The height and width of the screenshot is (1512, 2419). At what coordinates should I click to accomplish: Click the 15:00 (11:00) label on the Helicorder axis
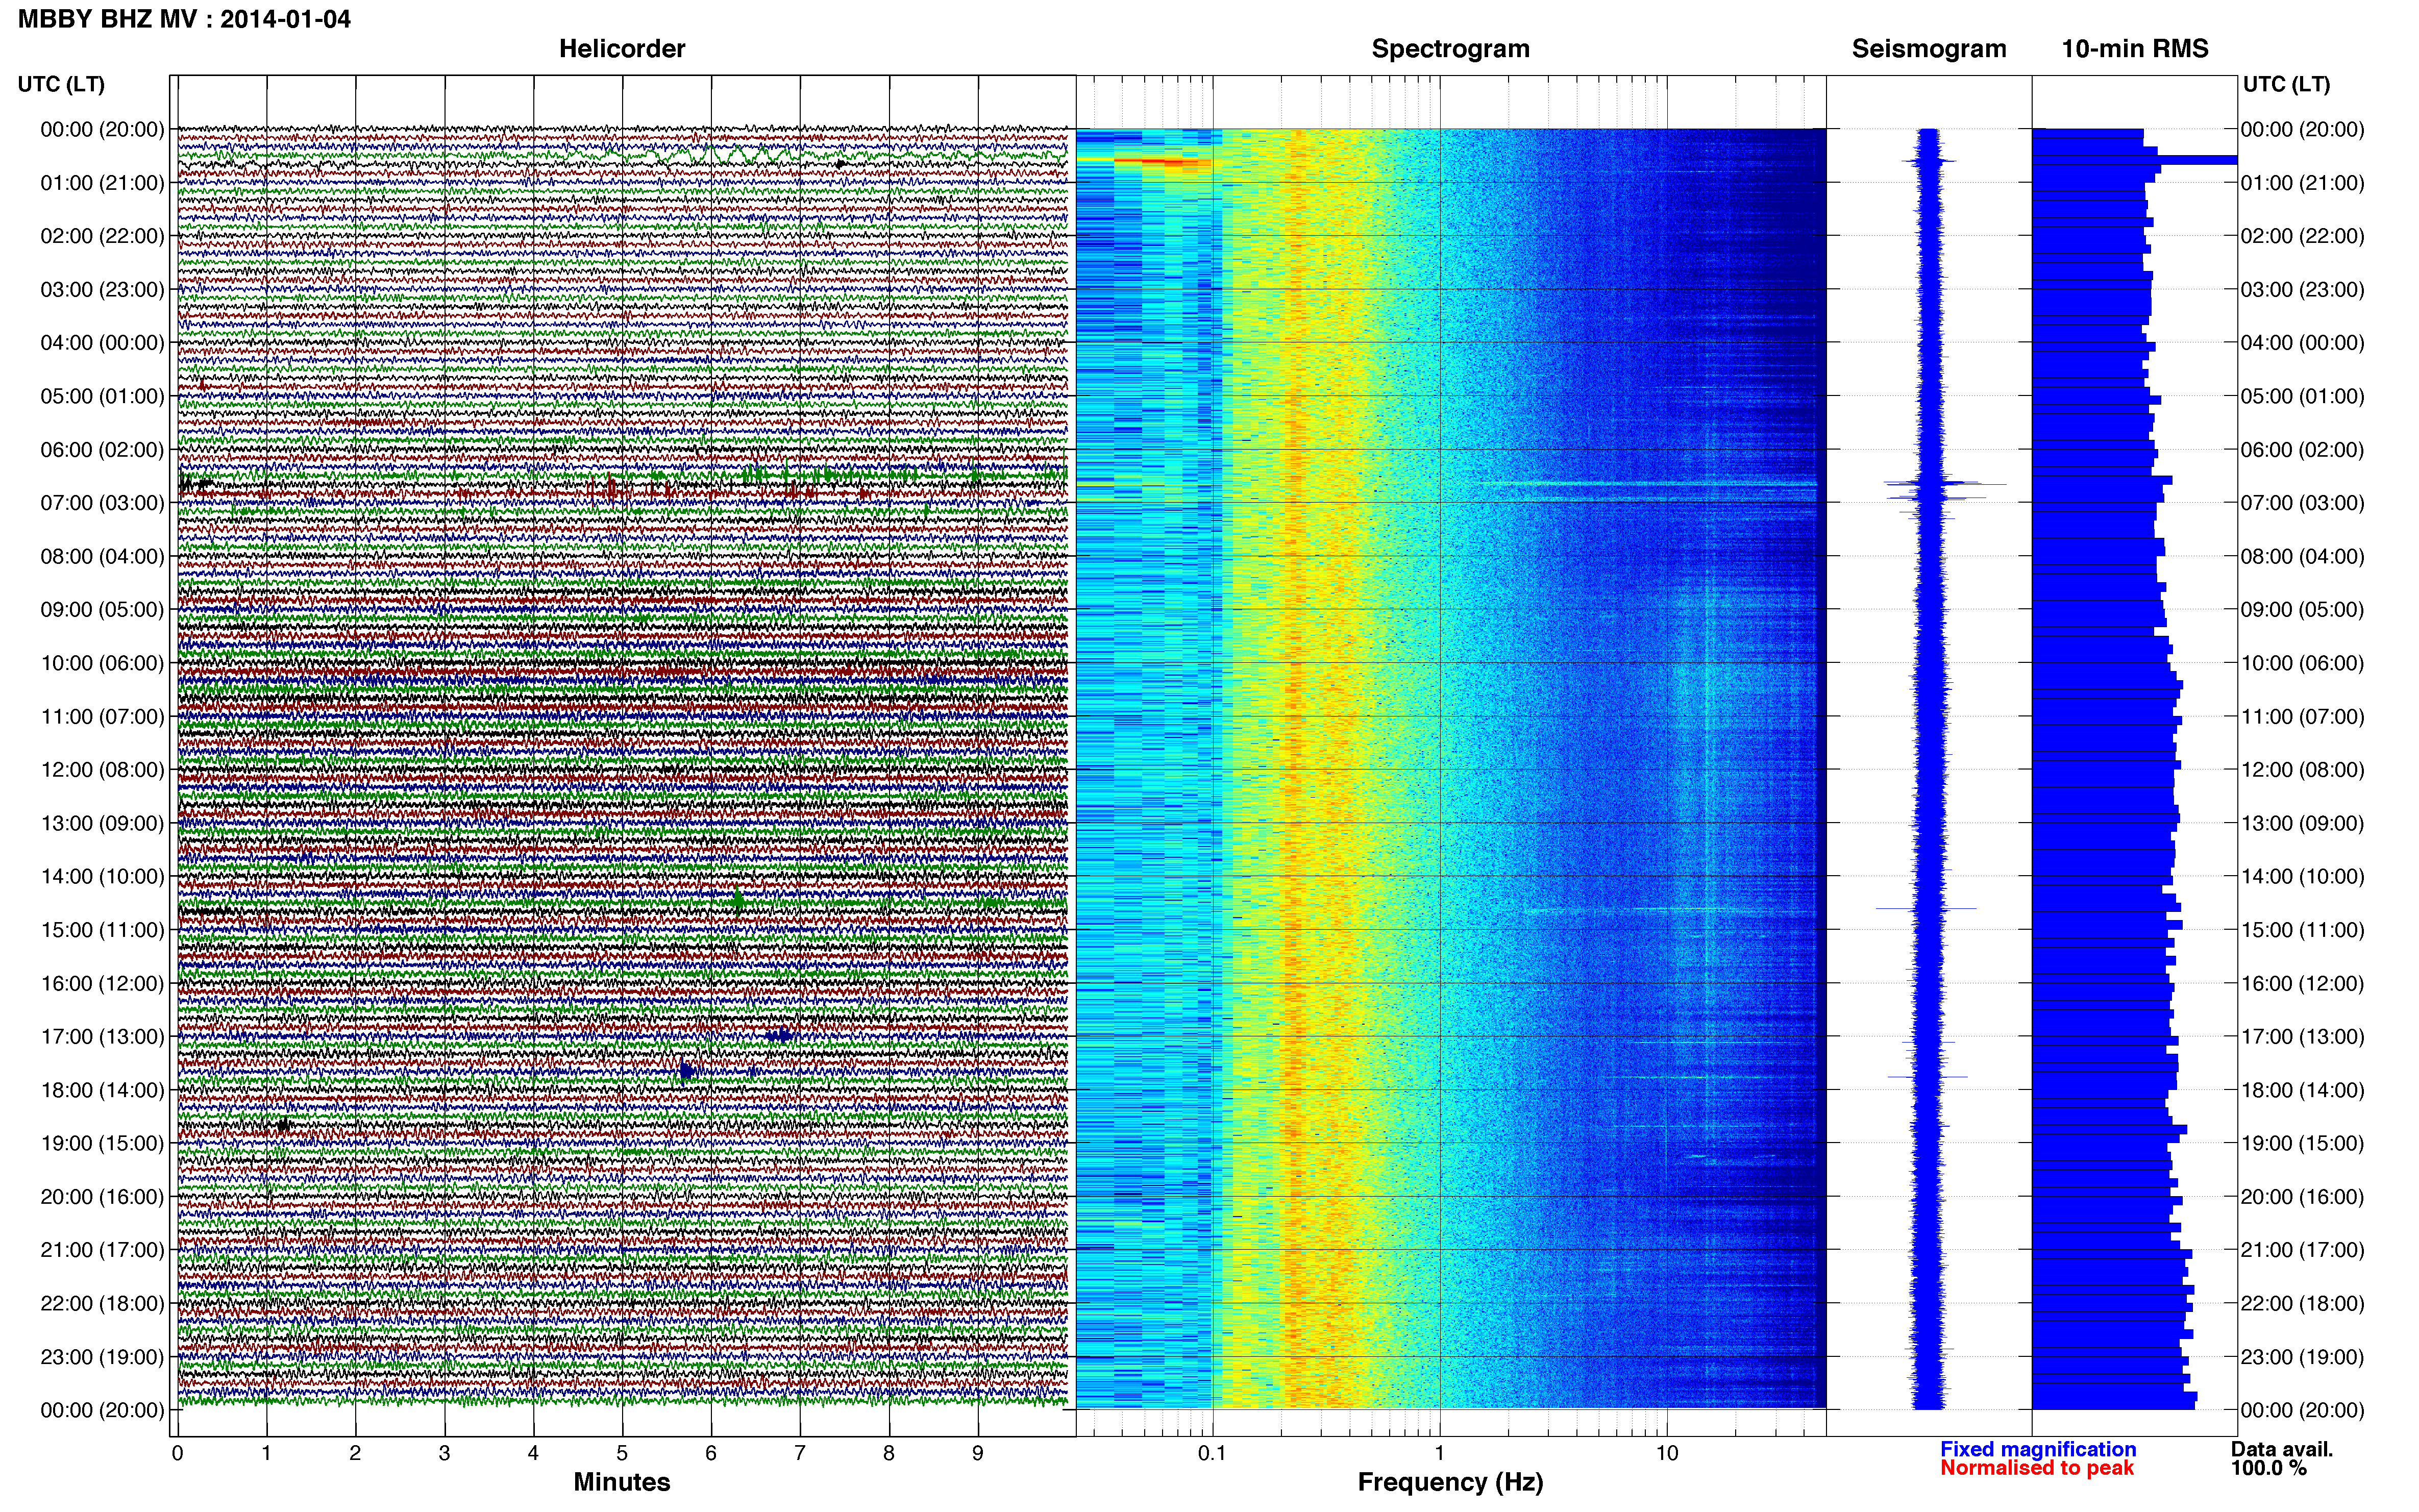[x=102, y=930]
